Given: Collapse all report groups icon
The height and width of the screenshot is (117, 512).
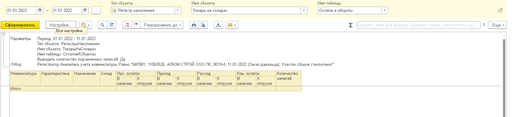Looking at the screenshot, I should pyautogui.click(x=136, y=25).
